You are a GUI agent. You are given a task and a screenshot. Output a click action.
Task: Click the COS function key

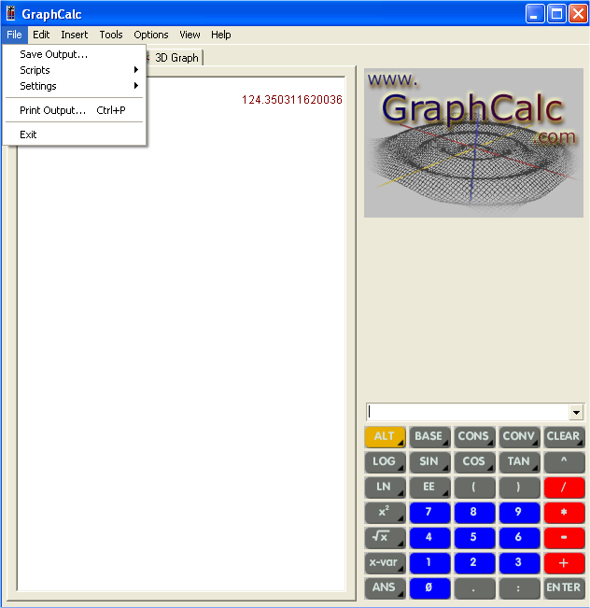[x=474, y=462]
